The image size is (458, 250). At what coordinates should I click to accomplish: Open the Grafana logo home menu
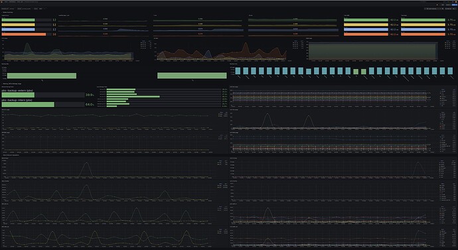click(x=2, y=2)
